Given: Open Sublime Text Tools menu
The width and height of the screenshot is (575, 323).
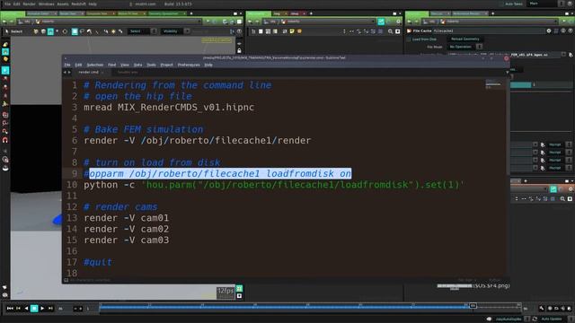Looking at the screenshot, I should click(x=151, y=65).
